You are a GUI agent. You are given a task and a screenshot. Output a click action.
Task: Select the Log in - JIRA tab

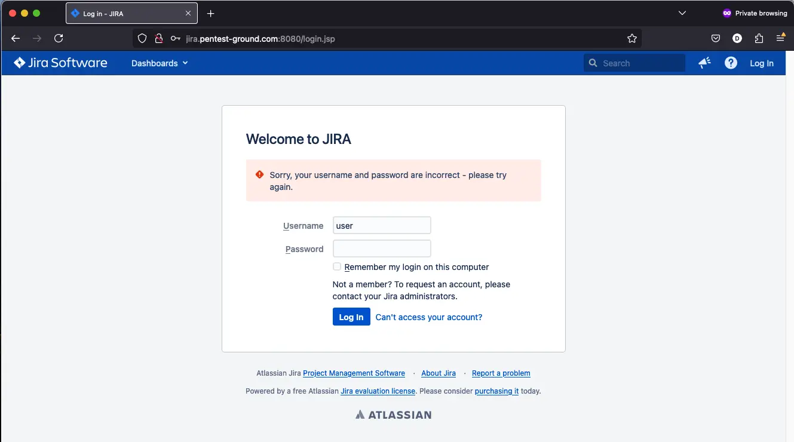coord(131,13)
